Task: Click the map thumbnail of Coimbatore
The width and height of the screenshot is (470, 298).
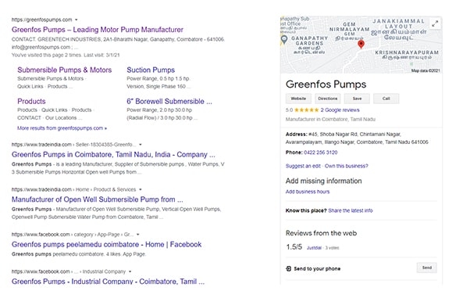Action: click(361, 45)
